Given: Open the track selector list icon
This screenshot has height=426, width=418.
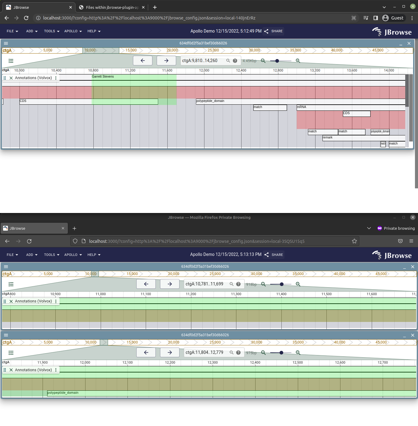Looking at the screenshot, I should [x=11, y=61].
